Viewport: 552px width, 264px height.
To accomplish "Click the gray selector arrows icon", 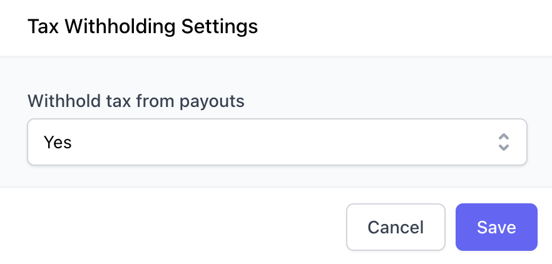I will (504, 142).
